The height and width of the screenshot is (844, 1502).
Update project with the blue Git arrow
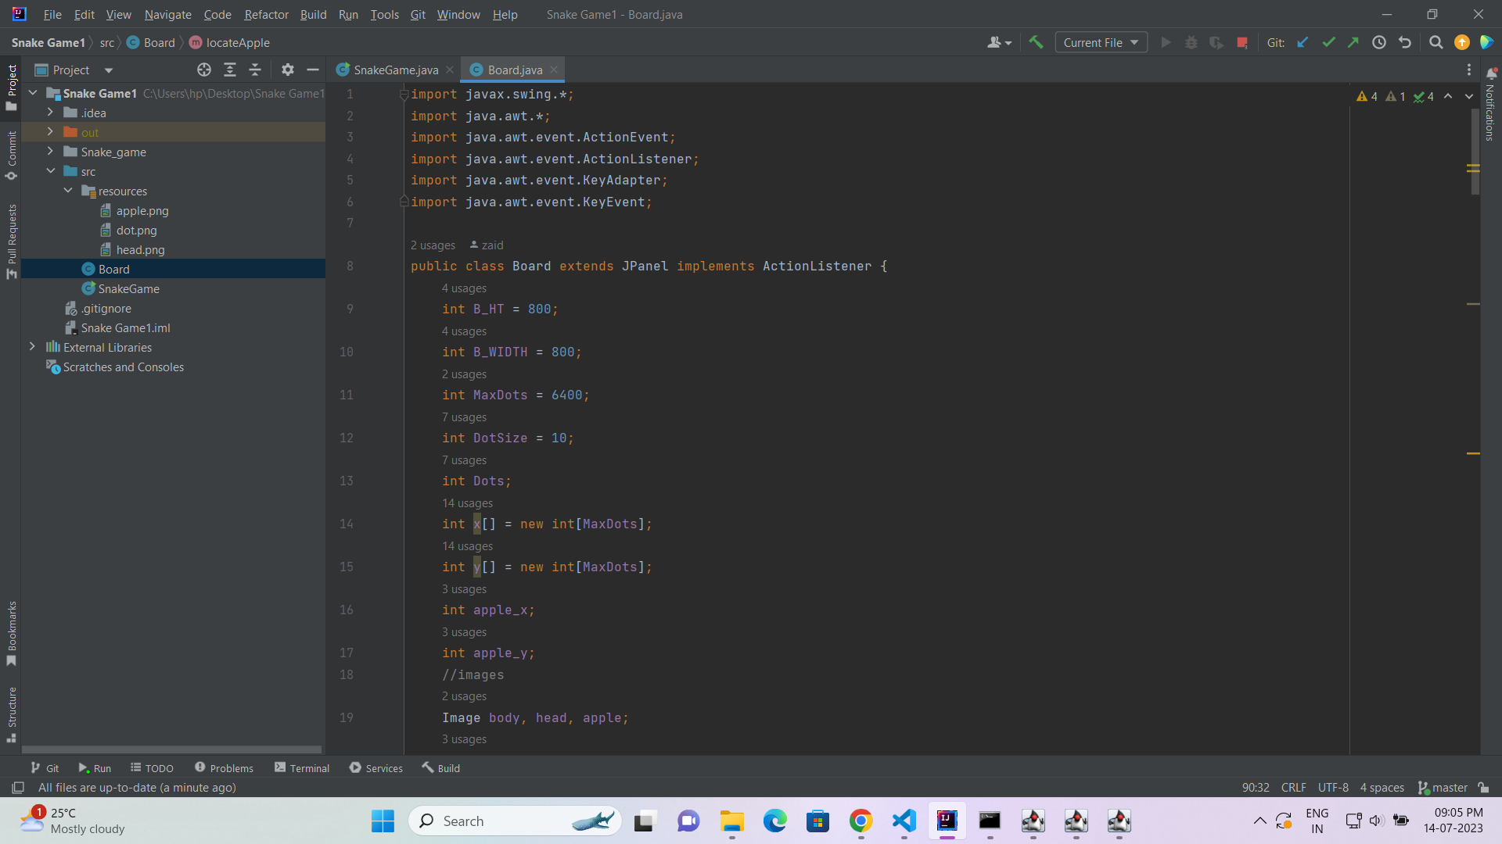pyautogui.click(x=1302, y=42)
